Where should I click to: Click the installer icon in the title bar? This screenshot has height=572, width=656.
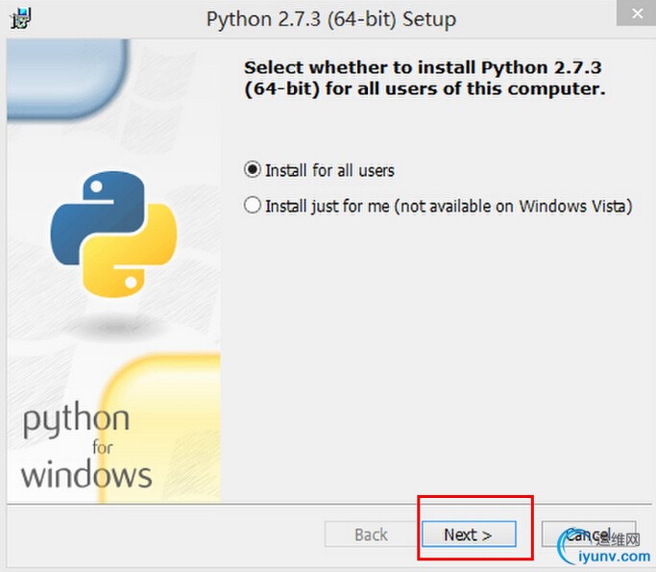point(19,18)
